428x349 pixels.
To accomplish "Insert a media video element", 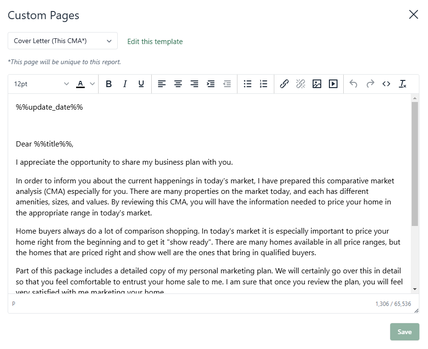I will click(333, 84).
